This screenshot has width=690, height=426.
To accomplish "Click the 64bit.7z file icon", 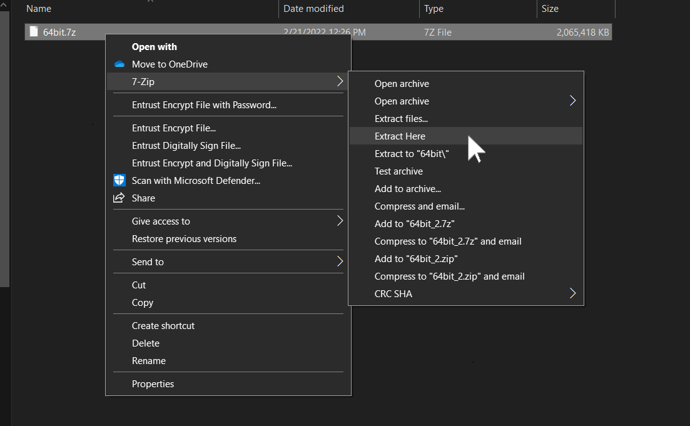I will [34, 31].
